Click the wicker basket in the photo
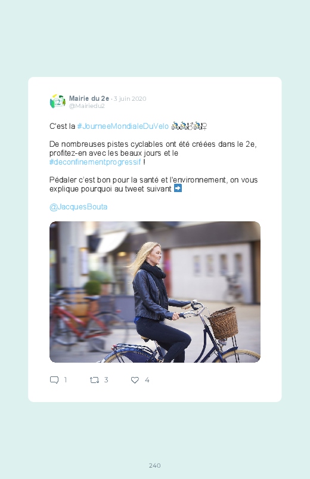Screen dimensions: 310x479 tap(224, 323)
